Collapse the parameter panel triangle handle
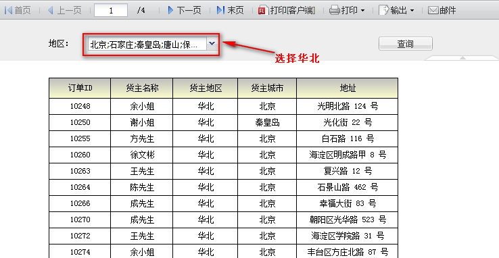 [462, 58]
